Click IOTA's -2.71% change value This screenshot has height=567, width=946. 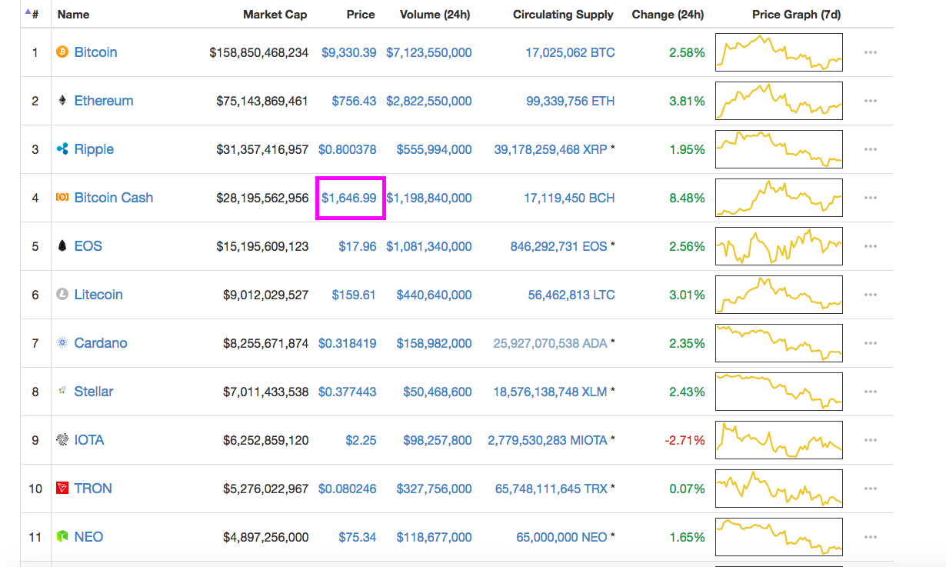[685, 440]
